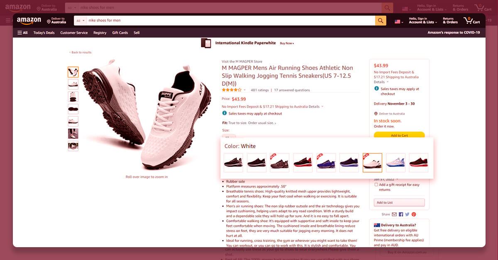The width and height of the screenshot is (498, 260).
Task: Select the highlighted first product thumbnail
Action: (x=73, y=72)
